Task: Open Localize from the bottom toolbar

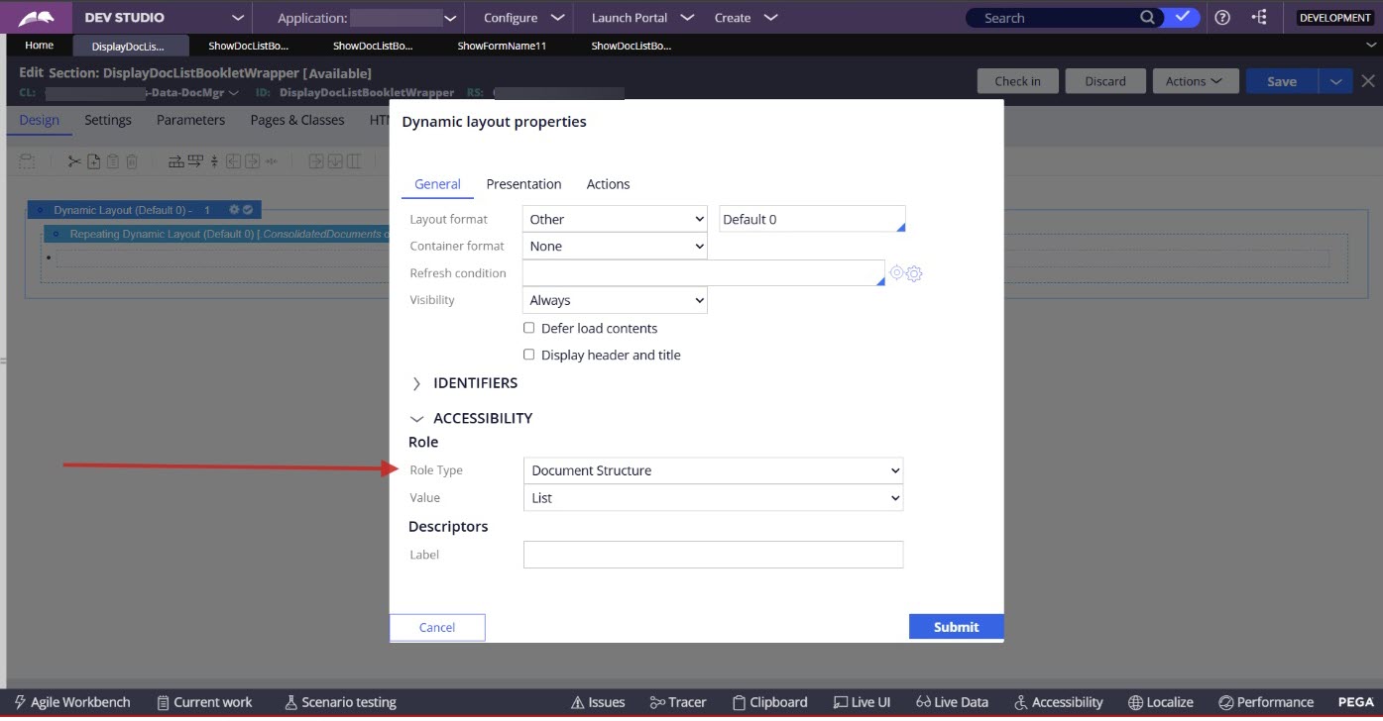Action: 1161,702
